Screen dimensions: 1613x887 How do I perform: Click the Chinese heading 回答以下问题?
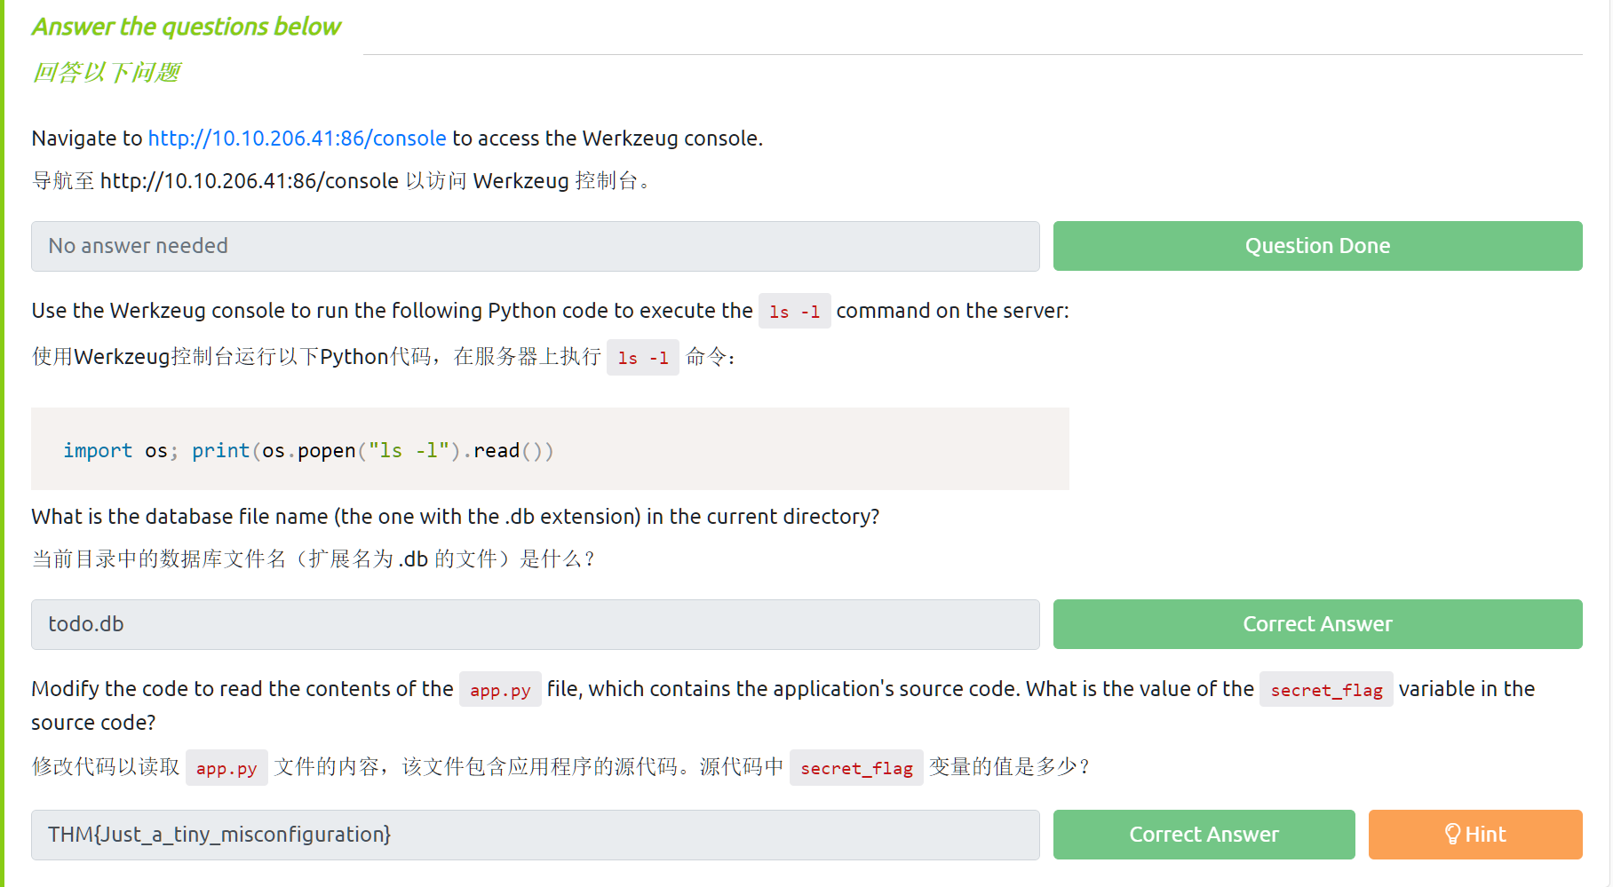[107, 72]
